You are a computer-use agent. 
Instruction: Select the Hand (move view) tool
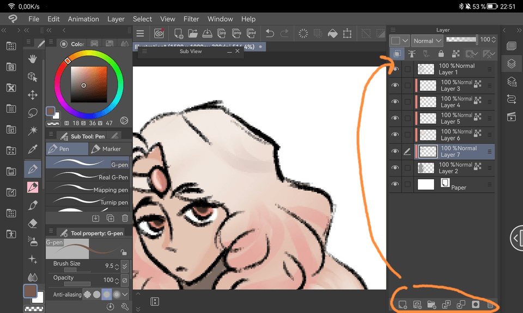pos(33,59)
